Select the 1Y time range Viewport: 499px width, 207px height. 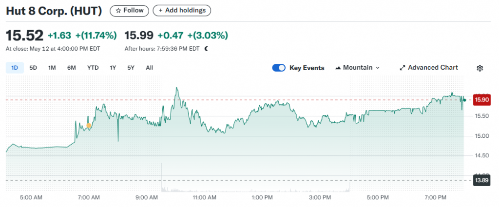113,68
